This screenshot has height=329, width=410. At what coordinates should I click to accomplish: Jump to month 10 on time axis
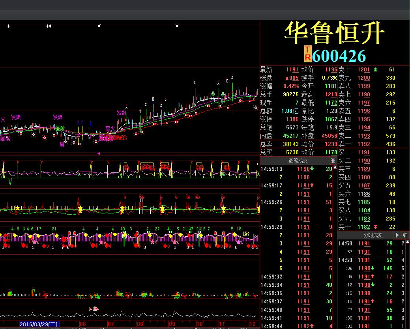200,324
